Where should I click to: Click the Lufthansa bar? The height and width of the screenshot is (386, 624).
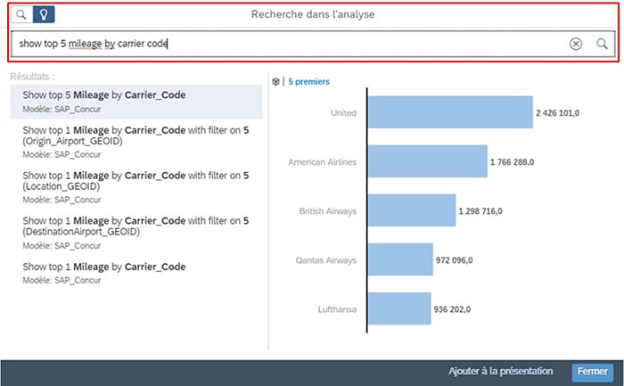(x=399, y=308)
